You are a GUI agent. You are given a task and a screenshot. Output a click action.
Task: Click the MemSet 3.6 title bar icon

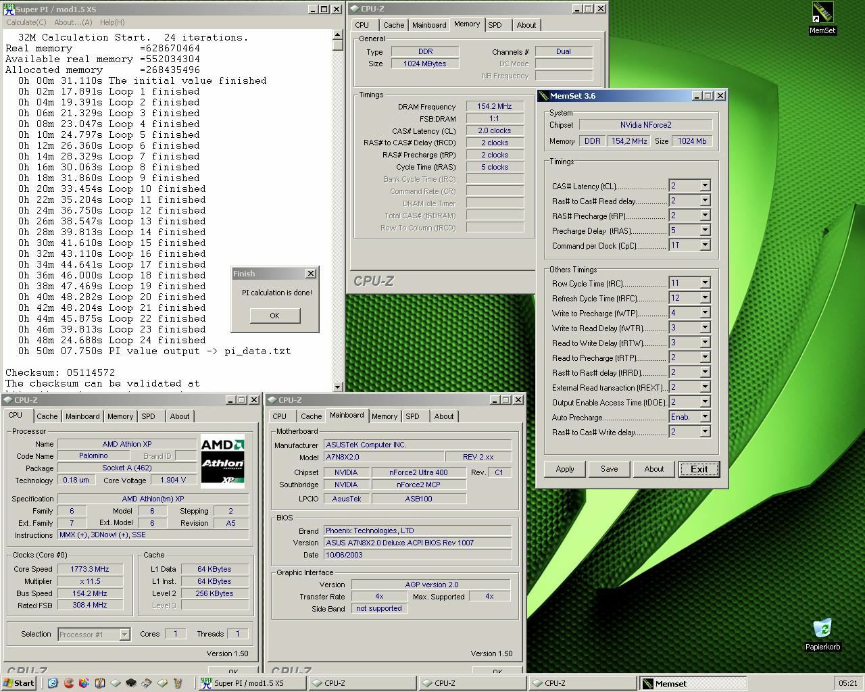coord(544,96)
